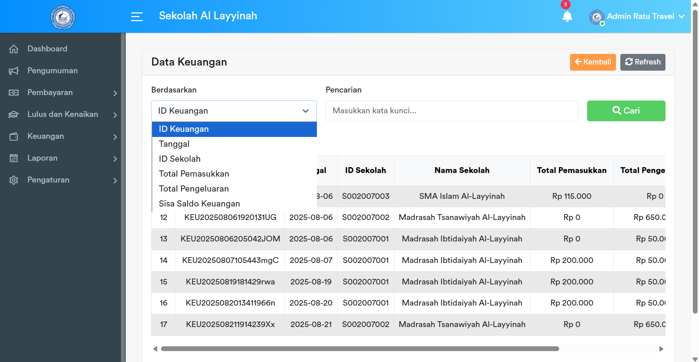Viewport: 699px width, 362px height.
Task: Select the Pembayaran payment icon
Action: (14, 93)
